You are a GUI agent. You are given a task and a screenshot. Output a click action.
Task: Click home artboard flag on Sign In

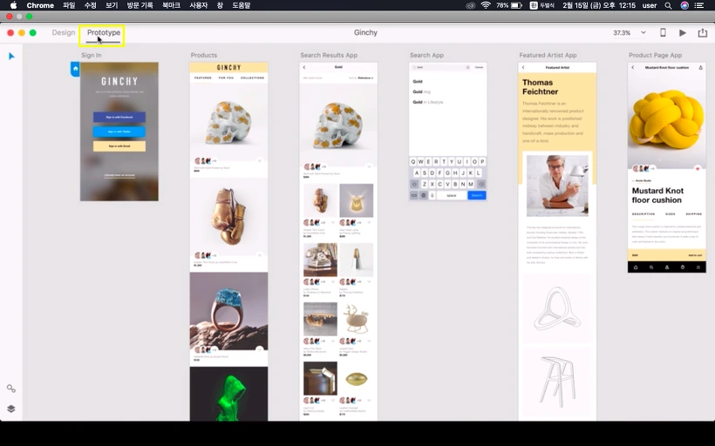point(75,69)
